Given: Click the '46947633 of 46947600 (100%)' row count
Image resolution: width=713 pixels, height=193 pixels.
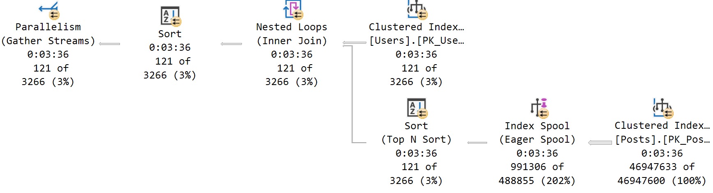Looking at the screenshot, I should pyautogui.click(x=662, y=174).
